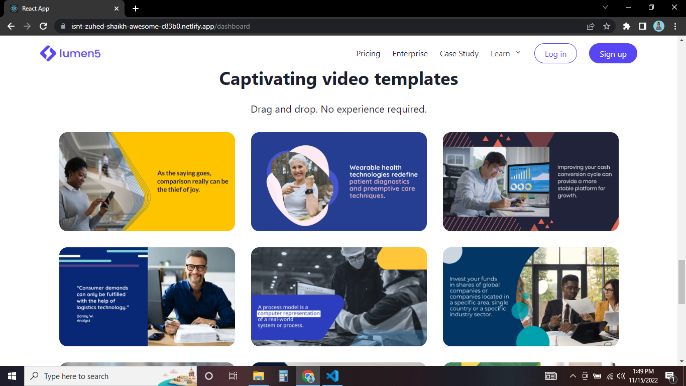This screenshot has width=686, height=386.
Task: Show hidden system tray icons
Action: coord(573,376)
